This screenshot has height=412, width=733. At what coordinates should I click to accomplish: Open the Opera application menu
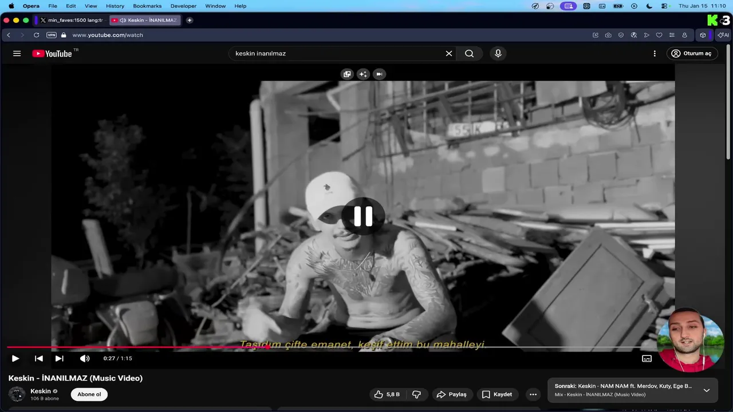(31, 6)
